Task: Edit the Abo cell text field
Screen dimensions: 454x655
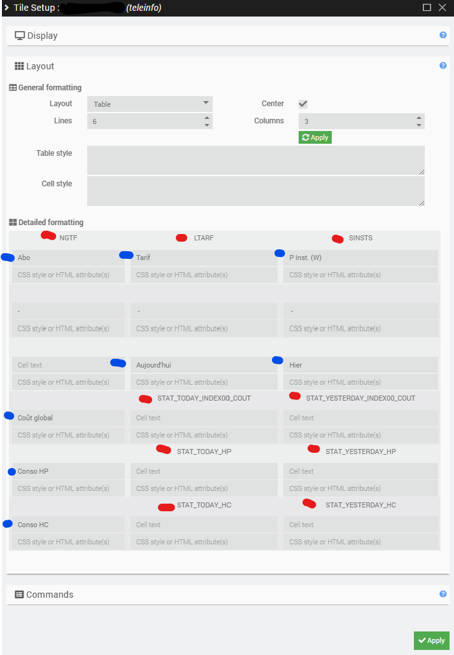Action: coord(68,258)
